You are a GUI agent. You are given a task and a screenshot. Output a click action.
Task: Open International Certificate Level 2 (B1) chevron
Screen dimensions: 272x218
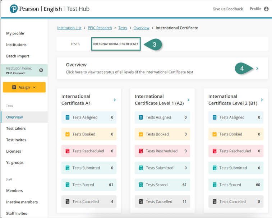(x=262, y=100)
